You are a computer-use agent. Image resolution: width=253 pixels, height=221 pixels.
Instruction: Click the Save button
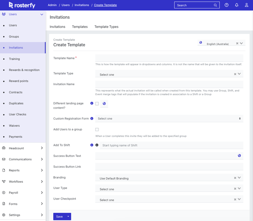click(x=59, y=217)
